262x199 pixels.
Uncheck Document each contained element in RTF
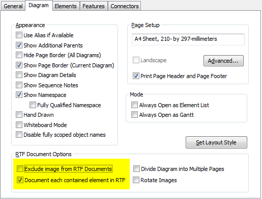click(20, 180)
